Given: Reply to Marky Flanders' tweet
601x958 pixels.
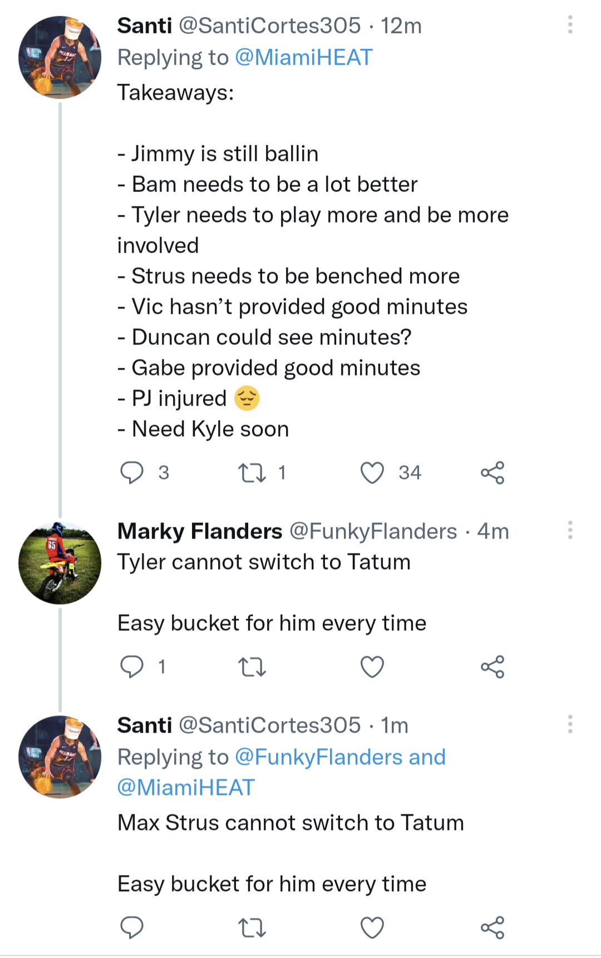Looking at the screenshot, I should coord(132,666).
